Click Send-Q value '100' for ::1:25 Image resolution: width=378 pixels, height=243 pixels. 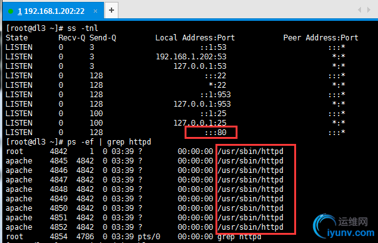coord(96,114)
